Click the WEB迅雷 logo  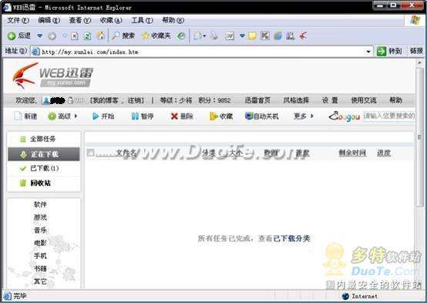pos(52,76)
